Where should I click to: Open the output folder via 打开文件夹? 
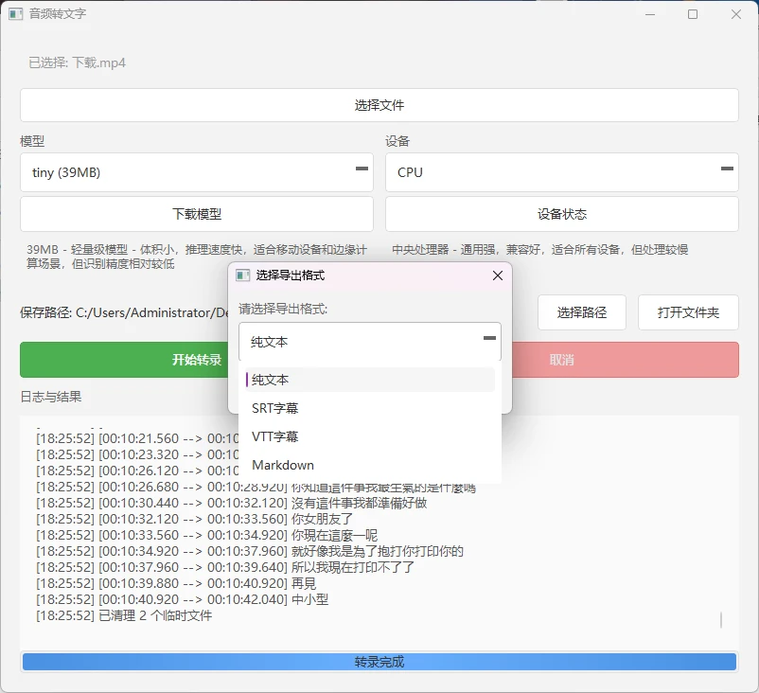click(688, 312)
